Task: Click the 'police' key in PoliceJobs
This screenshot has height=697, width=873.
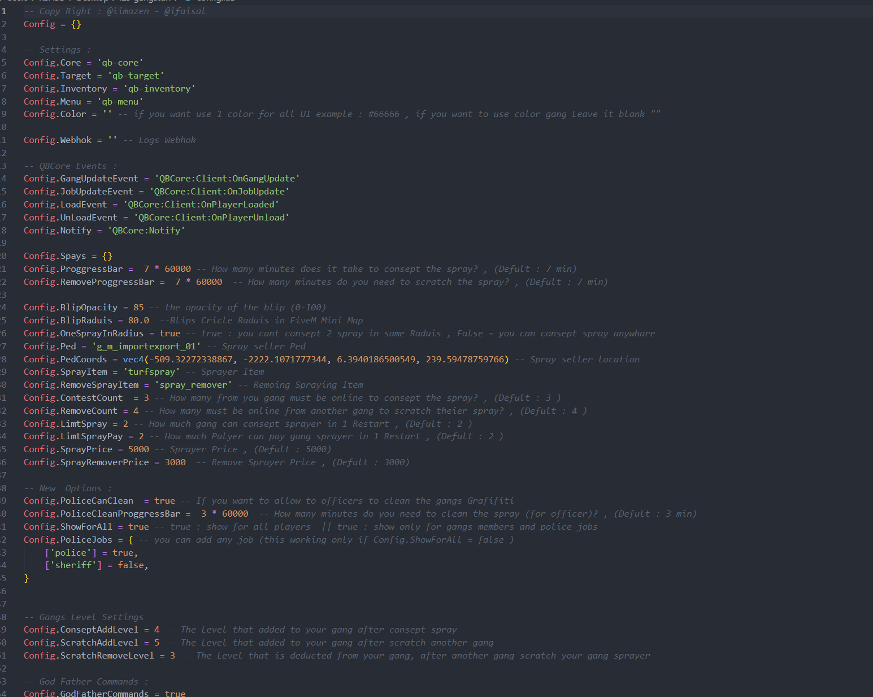Action: click(x=71, y=553)
